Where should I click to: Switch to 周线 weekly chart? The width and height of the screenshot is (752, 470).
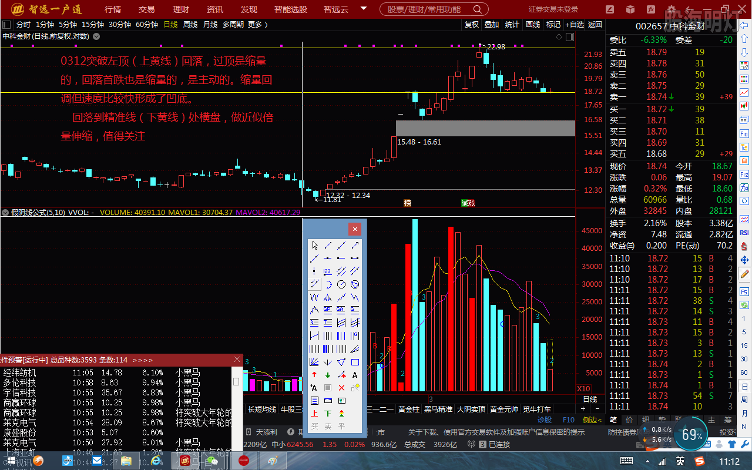tap(190, 24)
